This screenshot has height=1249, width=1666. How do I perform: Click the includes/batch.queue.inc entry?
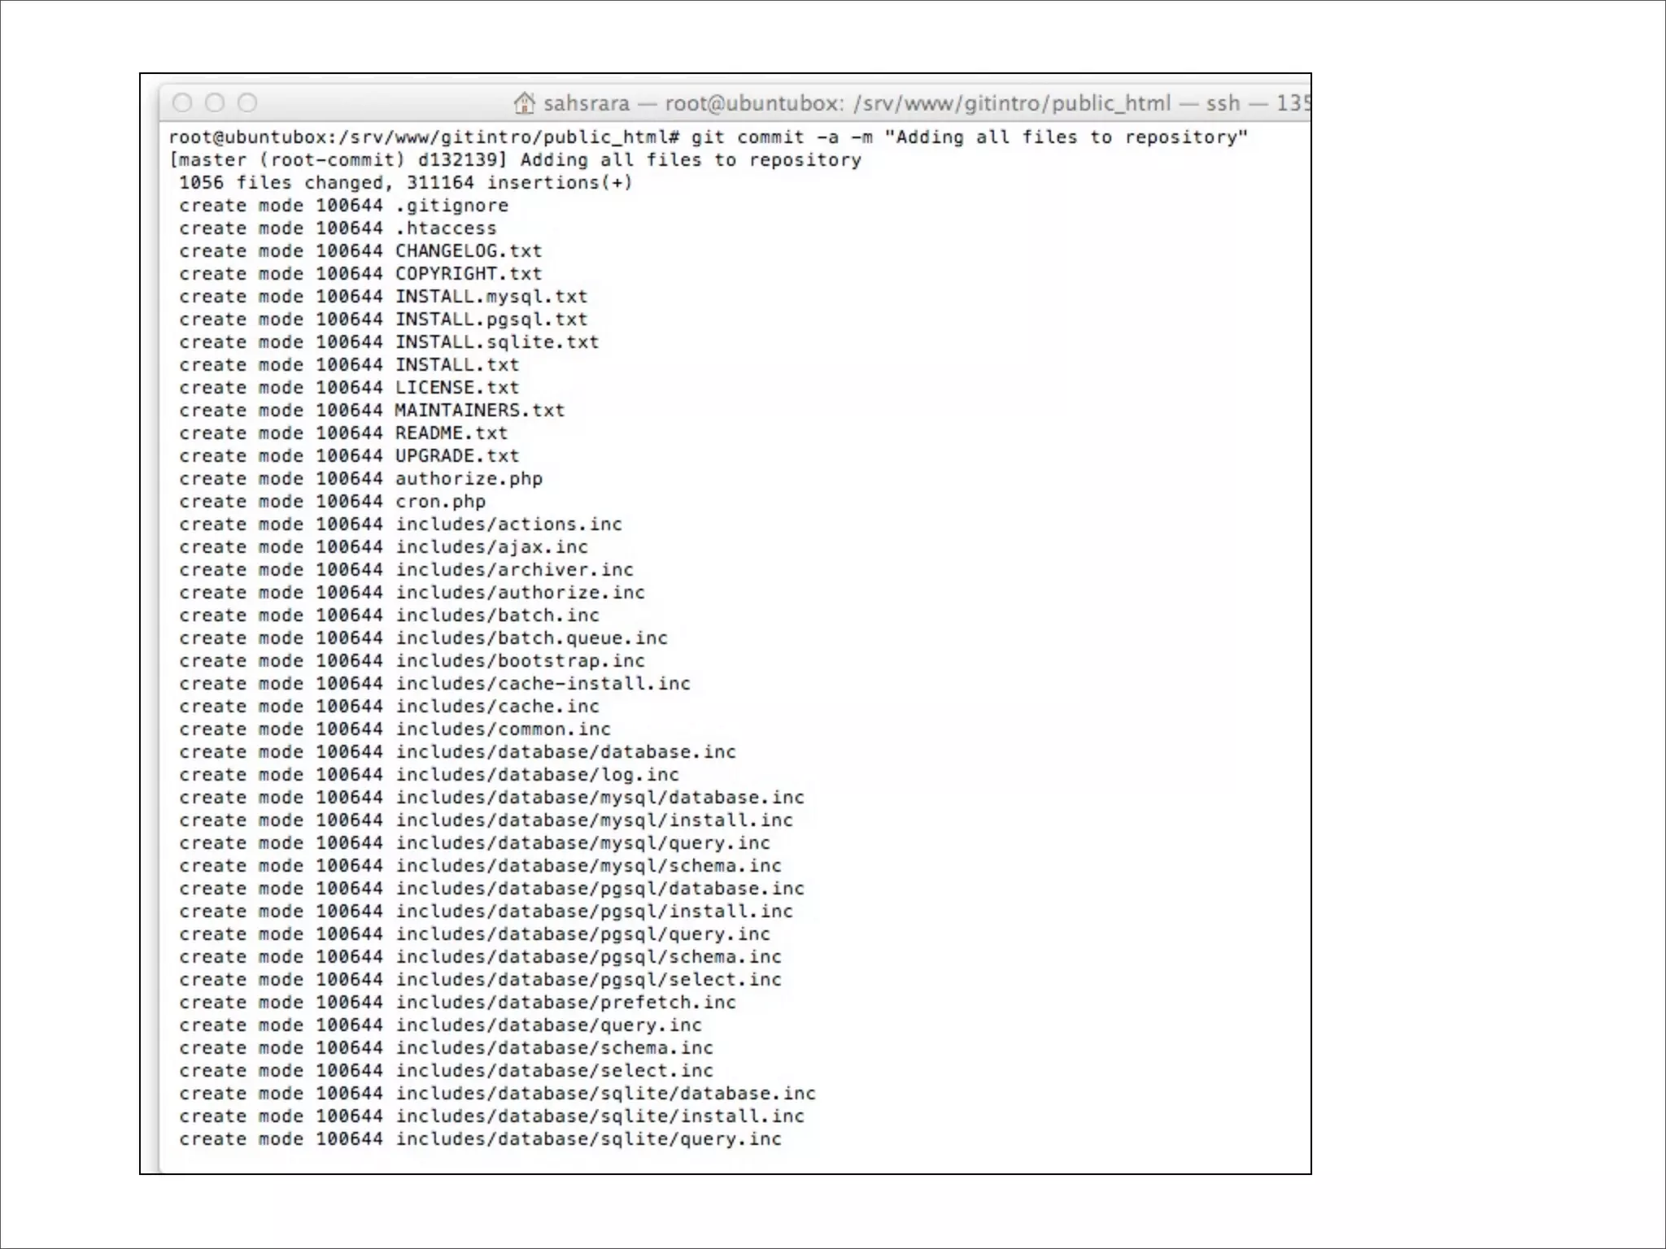(x=531, y=638)
